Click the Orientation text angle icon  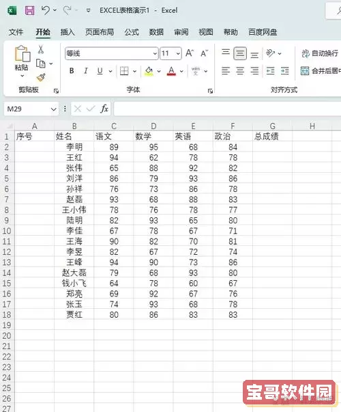[x=271, y=53]
